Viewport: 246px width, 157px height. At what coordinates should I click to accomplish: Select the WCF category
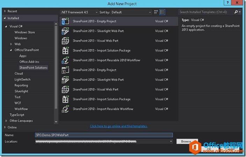point(18,103)
